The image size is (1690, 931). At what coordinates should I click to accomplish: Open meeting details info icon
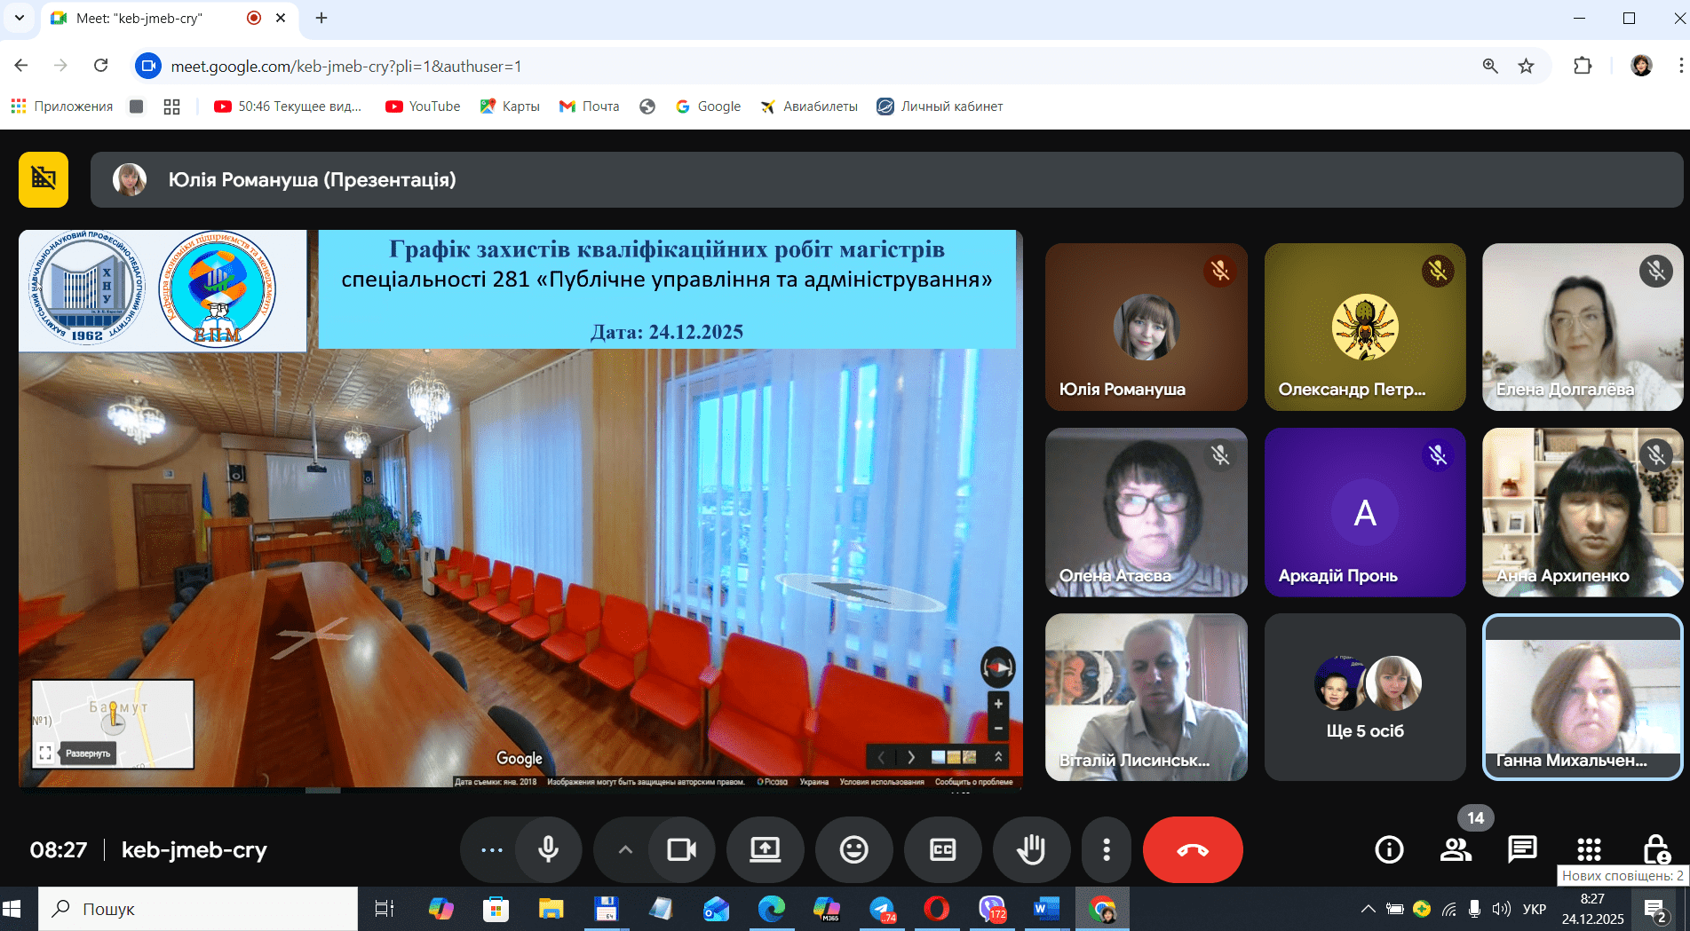point(1389,849)
